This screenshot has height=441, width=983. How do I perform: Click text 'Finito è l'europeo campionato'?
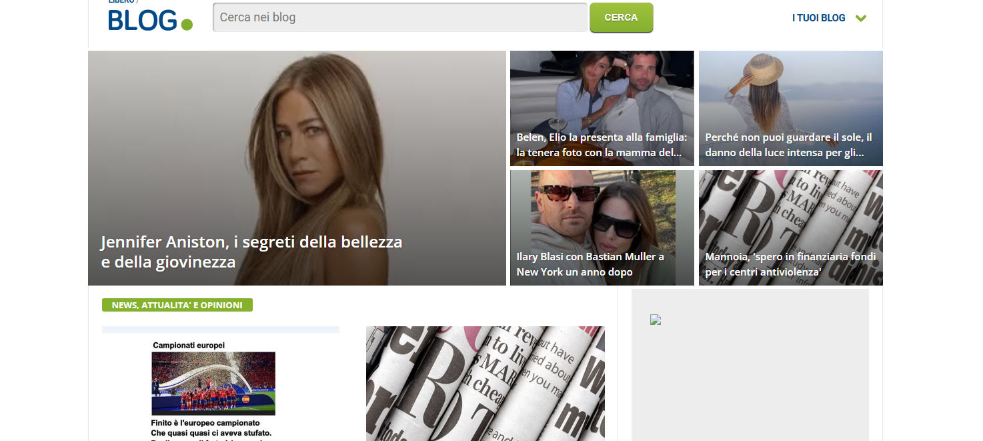pos(205,423)
